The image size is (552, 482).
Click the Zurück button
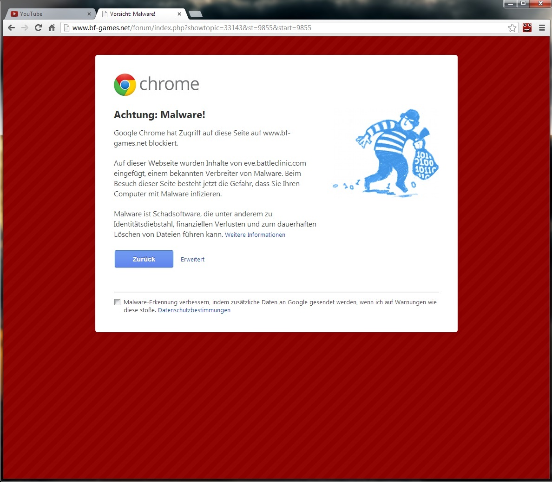click(x=144, y=259)
